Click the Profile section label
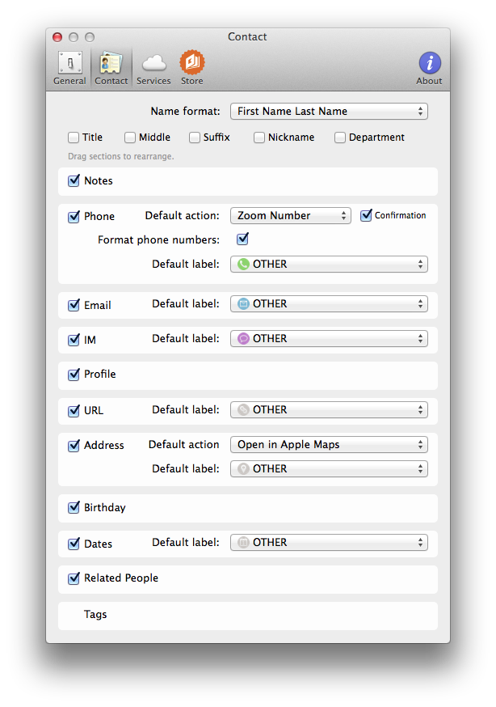Image resolution: width=496 pixels, height=707 pixels. click(100, 375)
